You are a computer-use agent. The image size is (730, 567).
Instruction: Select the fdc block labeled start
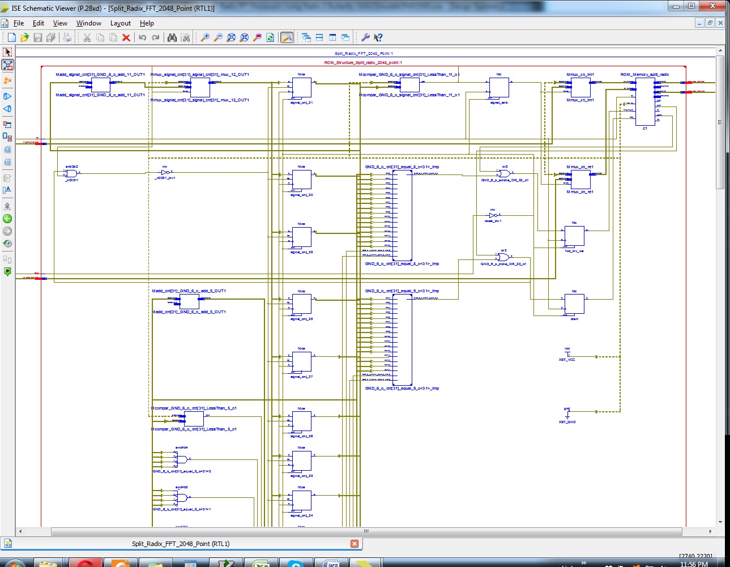[574, 304]
